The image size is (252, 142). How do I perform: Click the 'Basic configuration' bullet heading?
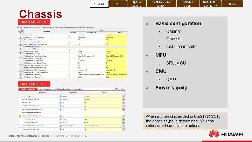178,23
